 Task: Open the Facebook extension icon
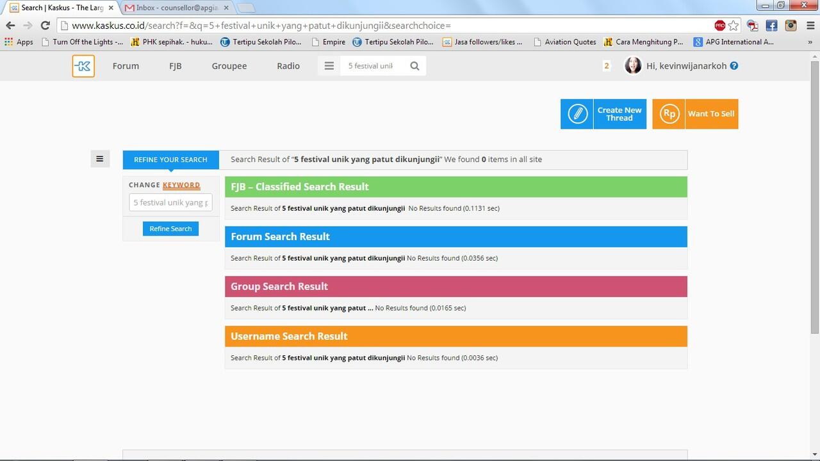771,26
